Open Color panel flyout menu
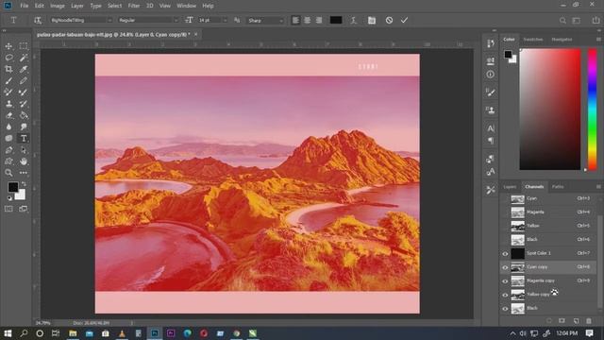604x340 pixels. coord(598,40)
